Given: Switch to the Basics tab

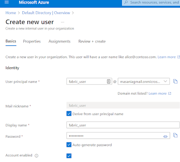Looking at the screenshot, I should [11, 41].
